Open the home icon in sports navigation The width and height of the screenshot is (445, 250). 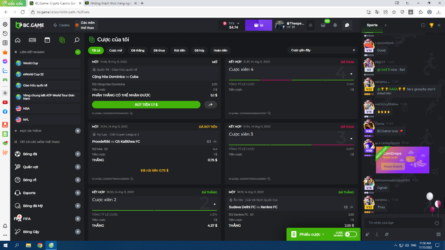coord(17,40)
